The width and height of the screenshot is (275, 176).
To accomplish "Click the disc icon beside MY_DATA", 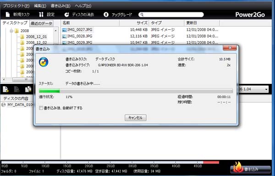I will (x=4, y=105).
